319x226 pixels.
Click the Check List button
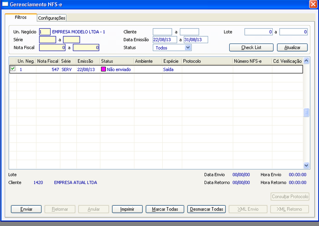click(x=251, y=48)
